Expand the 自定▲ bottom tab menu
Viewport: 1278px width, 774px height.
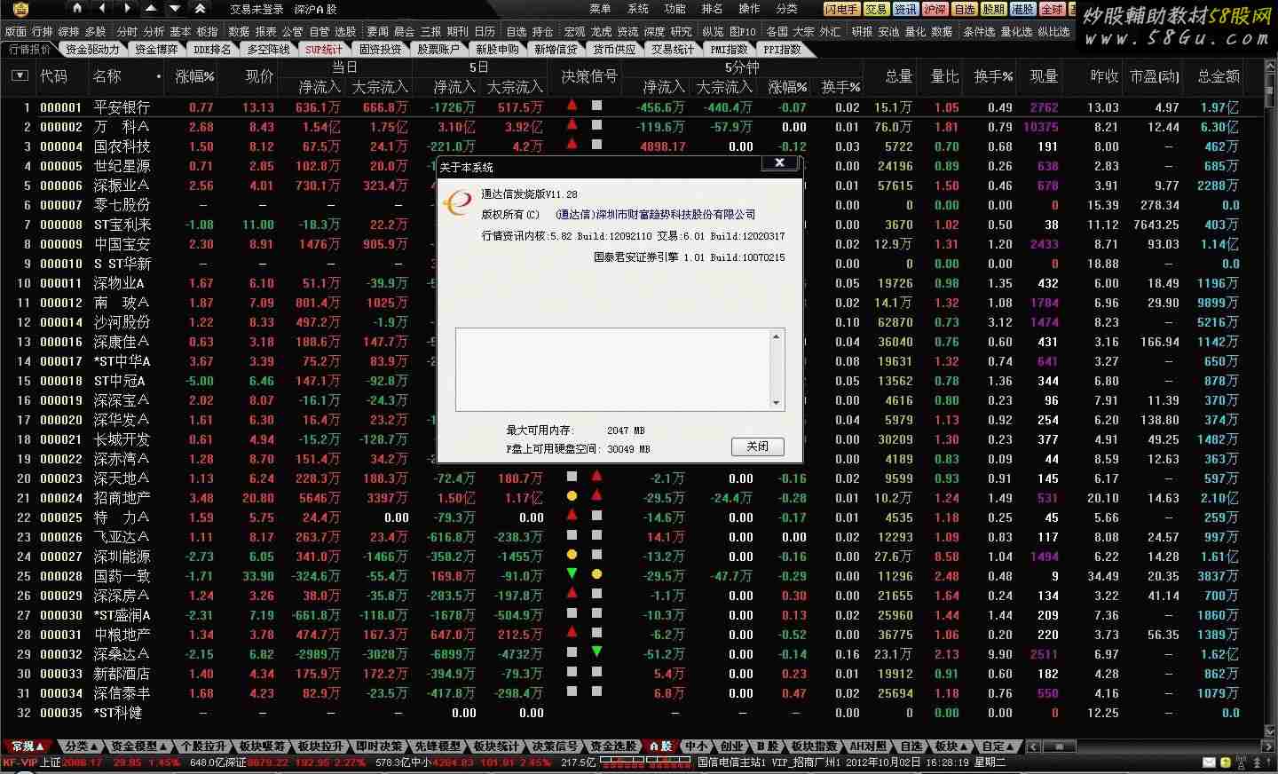pyautogui.click(x=999, y=746)
